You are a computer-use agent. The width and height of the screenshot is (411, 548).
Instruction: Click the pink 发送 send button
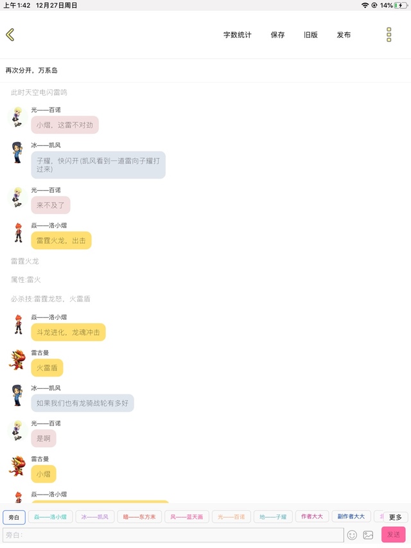click(393, 535)
